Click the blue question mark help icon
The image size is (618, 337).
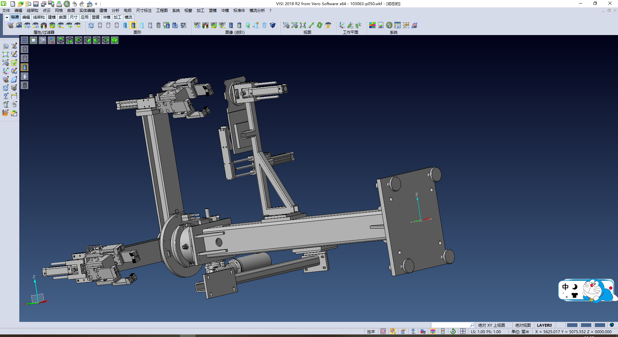tap(413, 332)
